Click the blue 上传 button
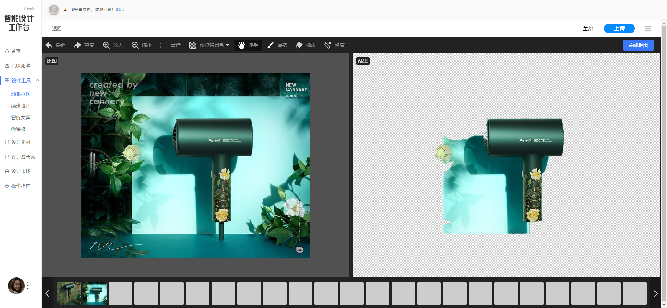The height and width of the screenshot is (308, 667). 619,28
